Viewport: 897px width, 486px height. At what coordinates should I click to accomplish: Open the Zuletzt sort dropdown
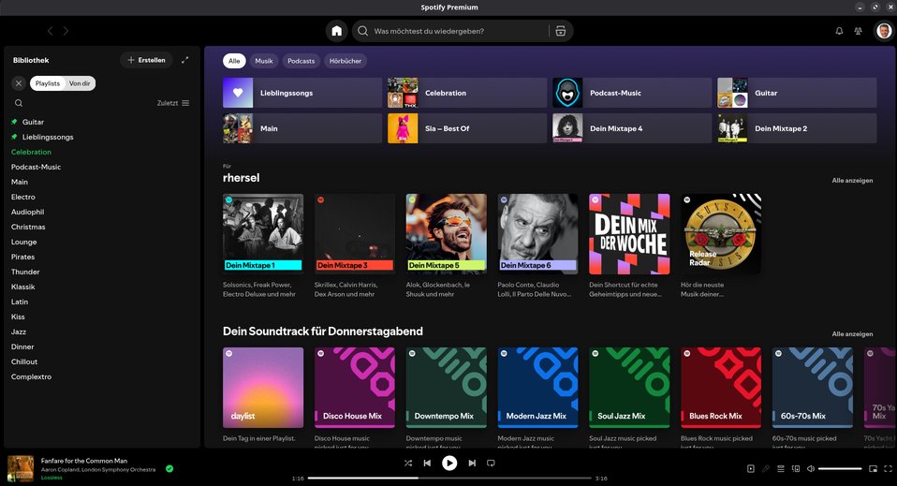click(x=173, y=103)
